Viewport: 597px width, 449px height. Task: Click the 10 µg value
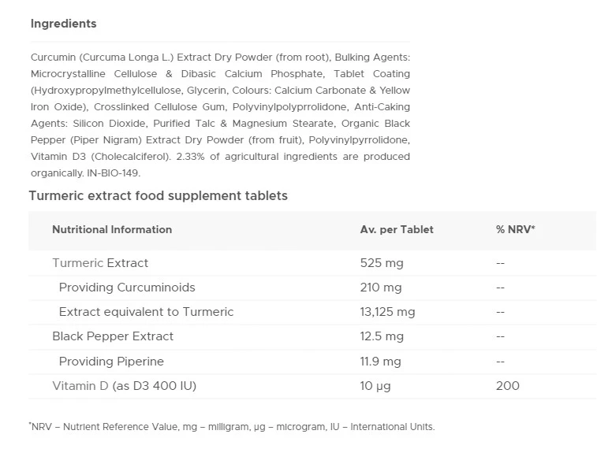tap(375, 386)
